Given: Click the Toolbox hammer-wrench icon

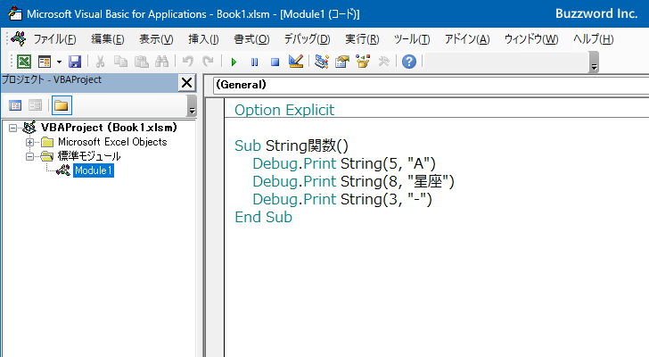Looking at the screenshot, I should 383,62.
